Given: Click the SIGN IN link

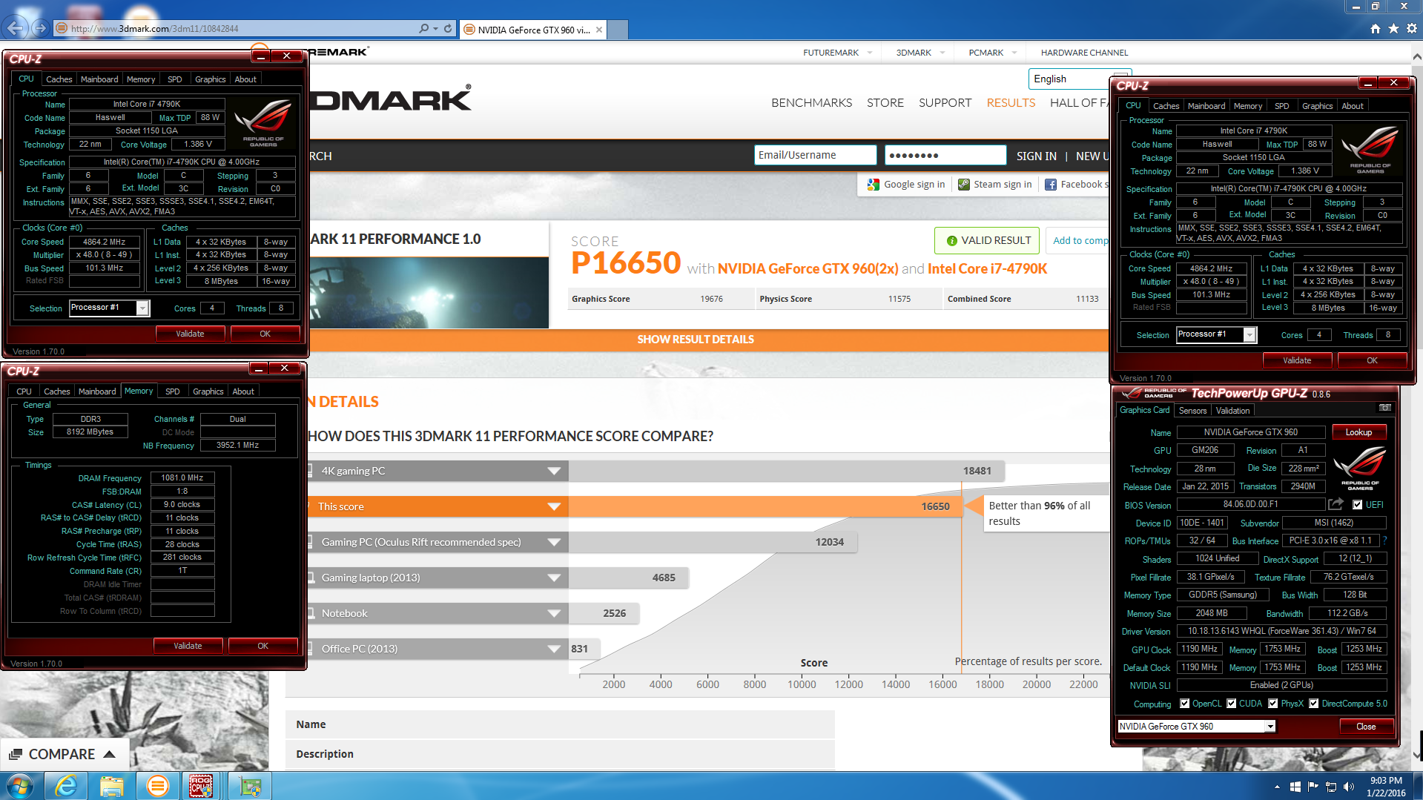Looking at the screenshot, I should pyautogui.click(x=1036, y=156).
